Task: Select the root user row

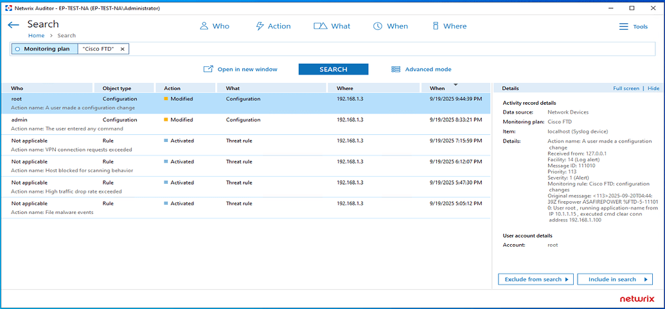Action: pos(245,103)
